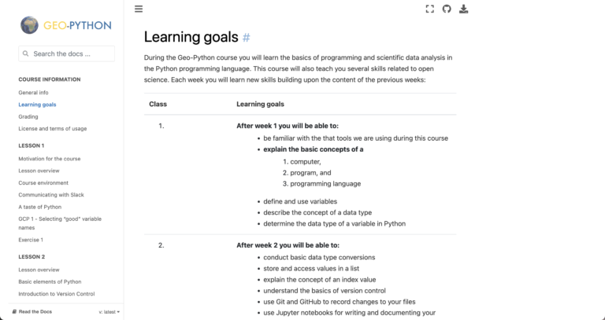The width and height of the screenshot is (605, 320).
Task: Click the Learning goals heading anchor link
Action: (x=247, y=38)
